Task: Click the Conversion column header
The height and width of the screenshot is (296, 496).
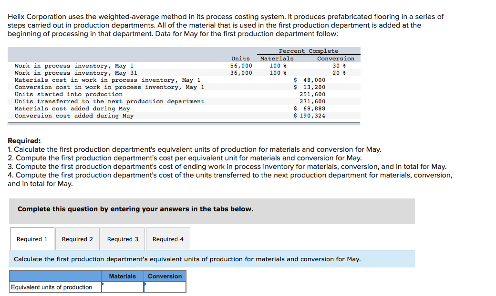Action: [165, 276]
